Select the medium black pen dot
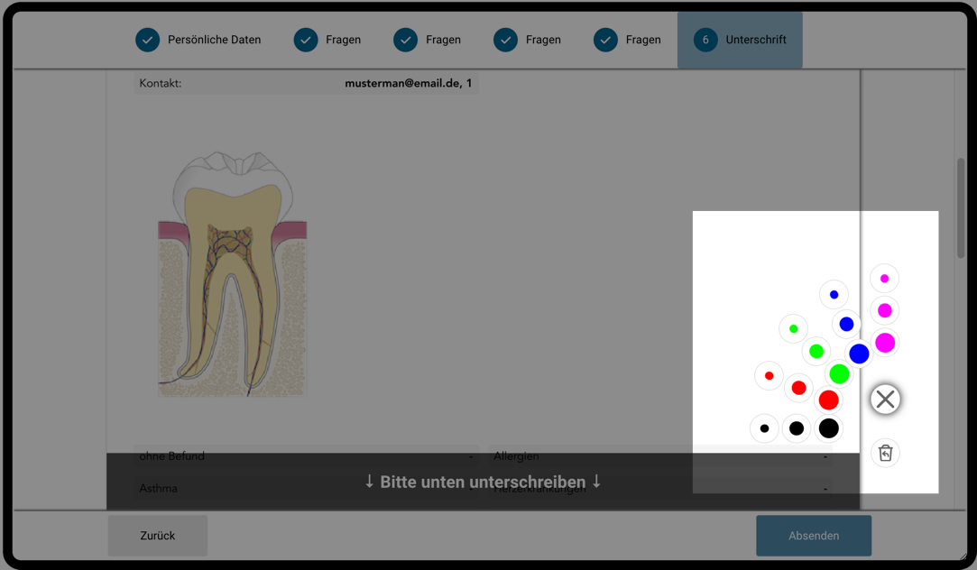977x570 pixels. 797,428
